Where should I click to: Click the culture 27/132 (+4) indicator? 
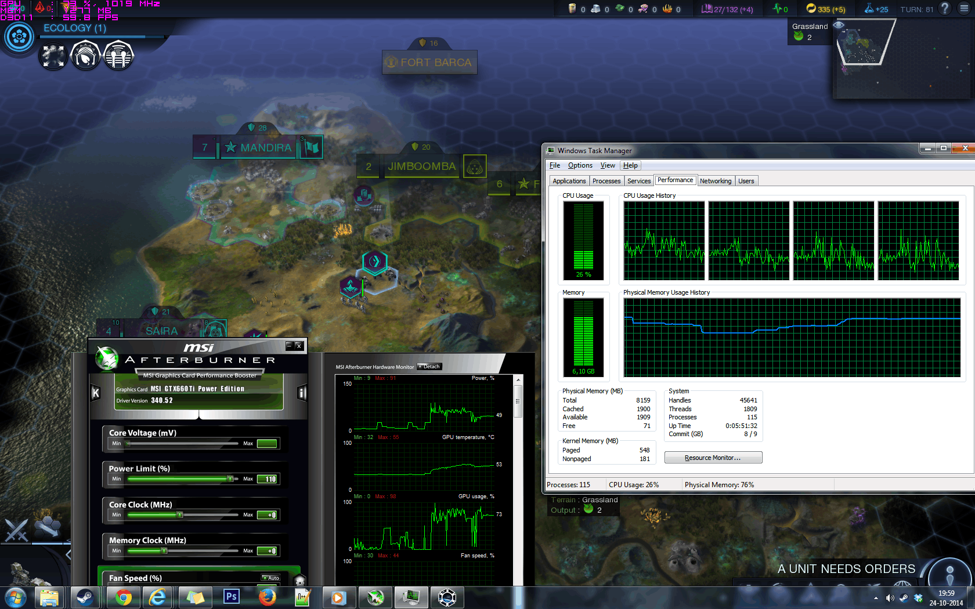click(728, 9)
